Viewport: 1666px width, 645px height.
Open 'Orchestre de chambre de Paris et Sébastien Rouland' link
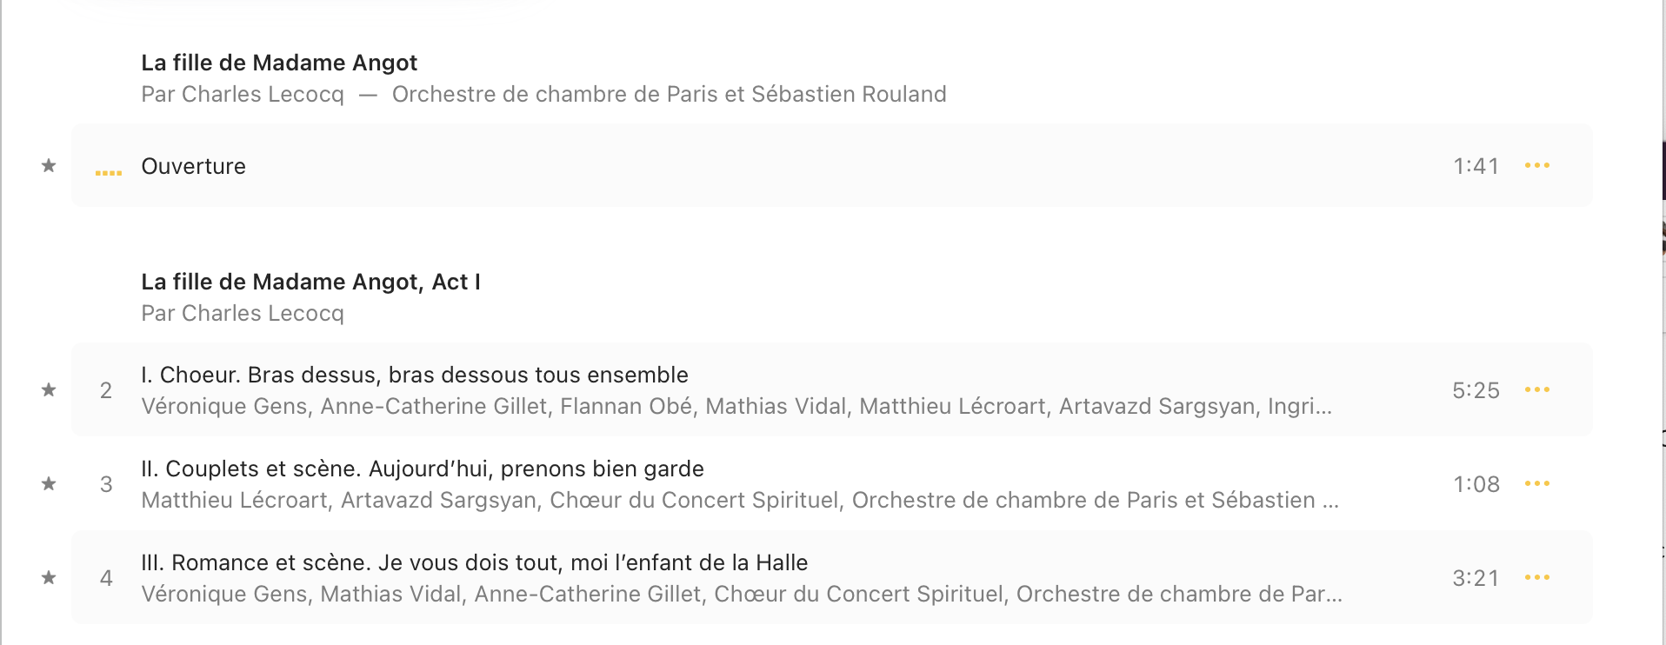point(669,94)
